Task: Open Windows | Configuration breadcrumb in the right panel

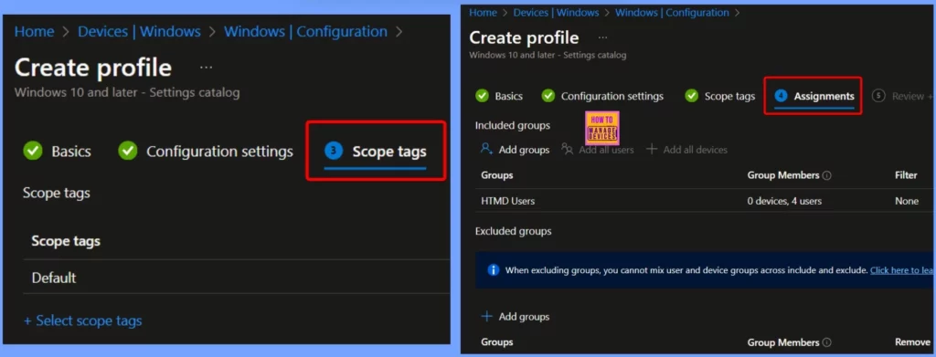Action: pyautogui.click(x=672, y=13)
